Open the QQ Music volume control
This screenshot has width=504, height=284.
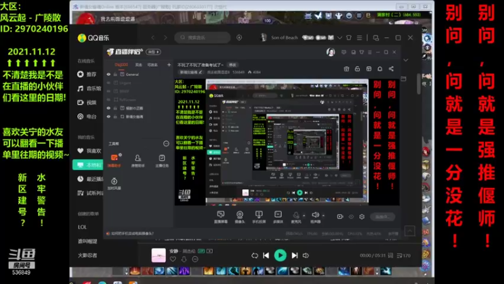coord(306,256)
